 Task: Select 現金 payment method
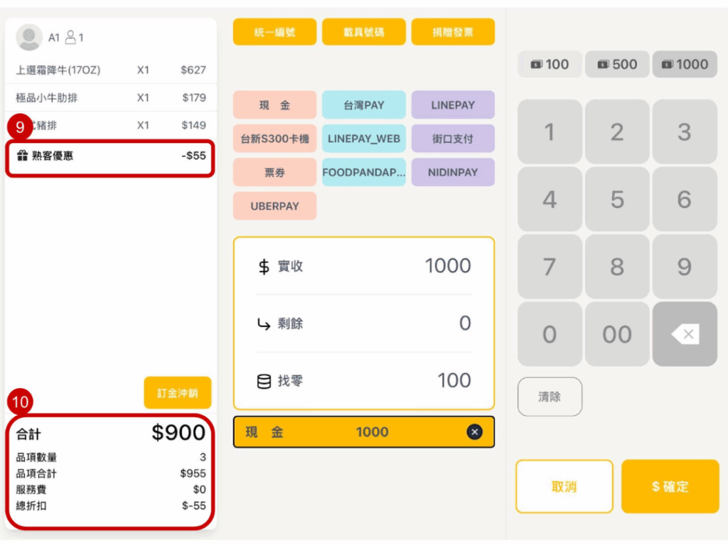[274, 105]
